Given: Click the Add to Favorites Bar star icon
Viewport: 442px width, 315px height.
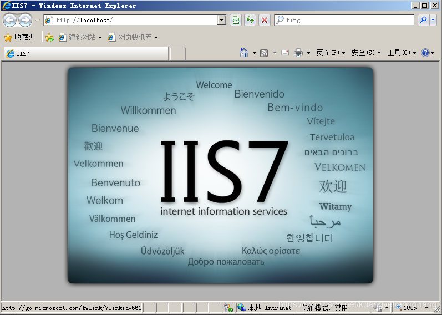Looking at the screenshot, I should [x=49, y=37].
